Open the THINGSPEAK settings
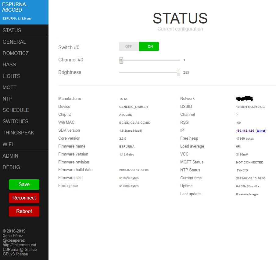The height and width of the screenshot is (260, 276). coord(24,133)
